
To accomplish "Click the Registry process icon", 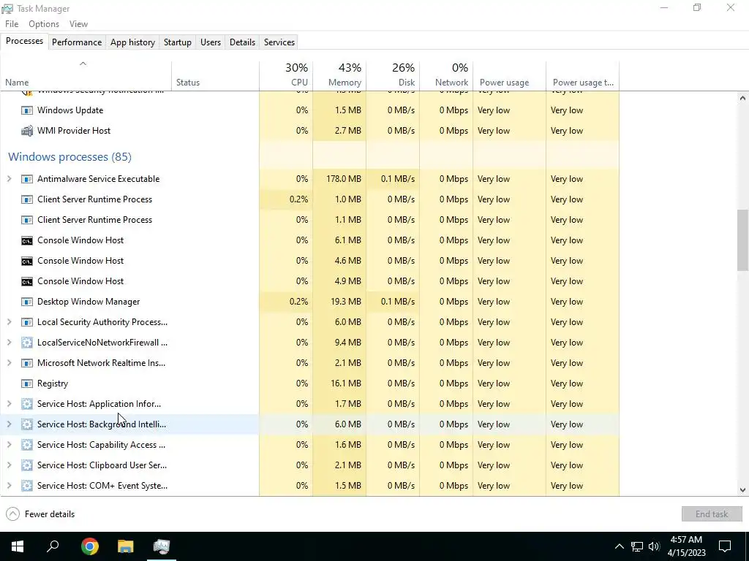I will point(27,383).
